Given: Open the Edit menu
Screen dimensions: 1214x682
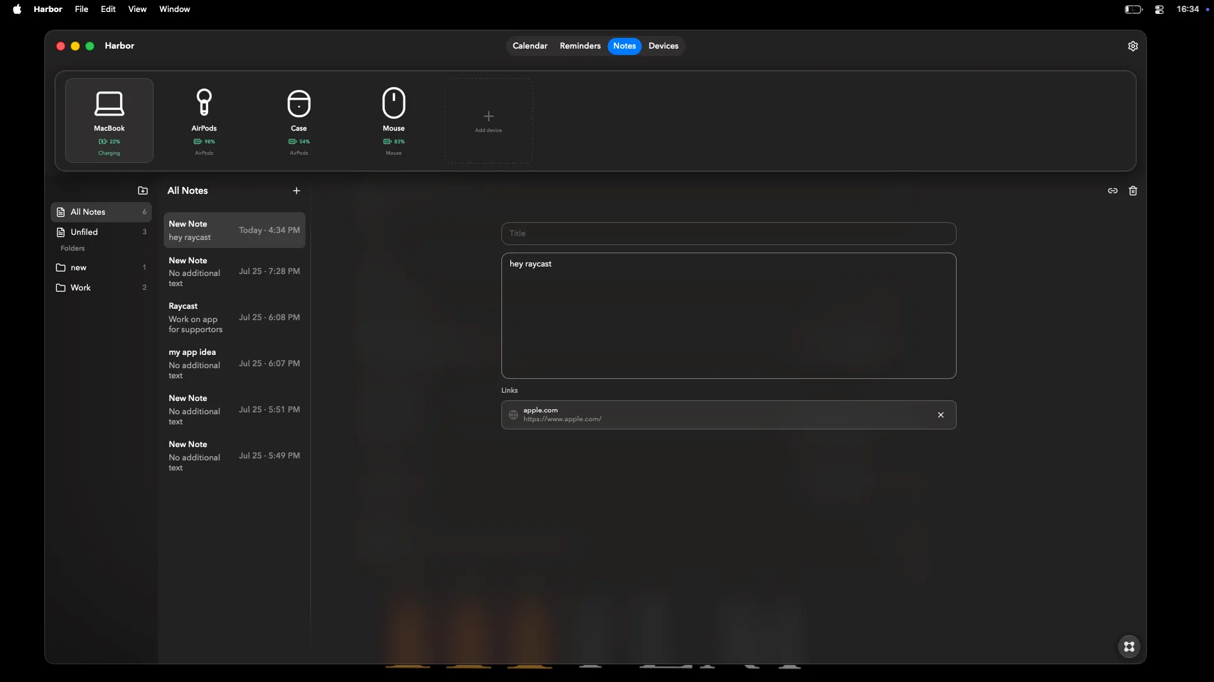Looking at the screenshot, I should pyautogui.click(x=108, y=9).
